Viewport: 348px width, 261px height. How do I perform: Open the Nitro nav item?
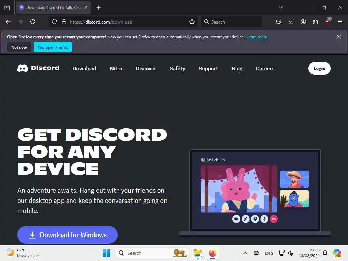pos(116,69)
